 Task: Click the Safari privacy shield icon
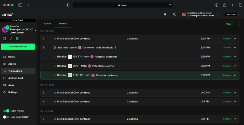coord(68,5)
